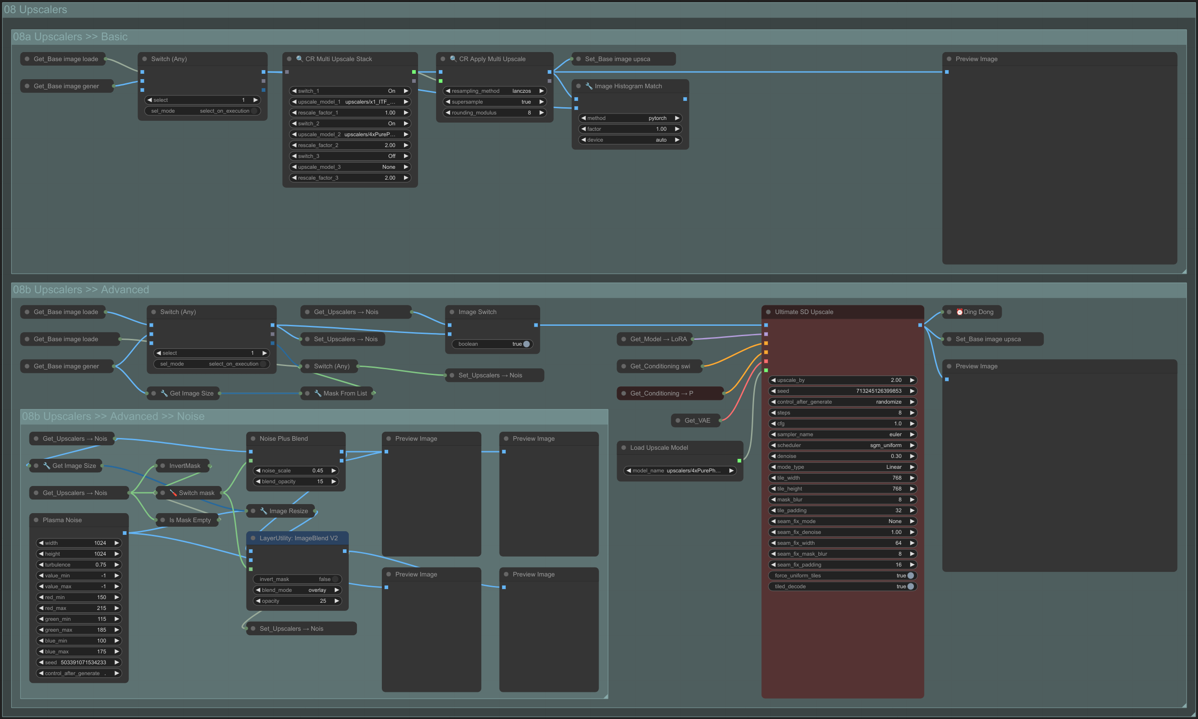This screenshot has height=719, width=1198.
Task: Click the magnifier icon on CR Multi Upscale Stack
Action: (x=299, y=59)
